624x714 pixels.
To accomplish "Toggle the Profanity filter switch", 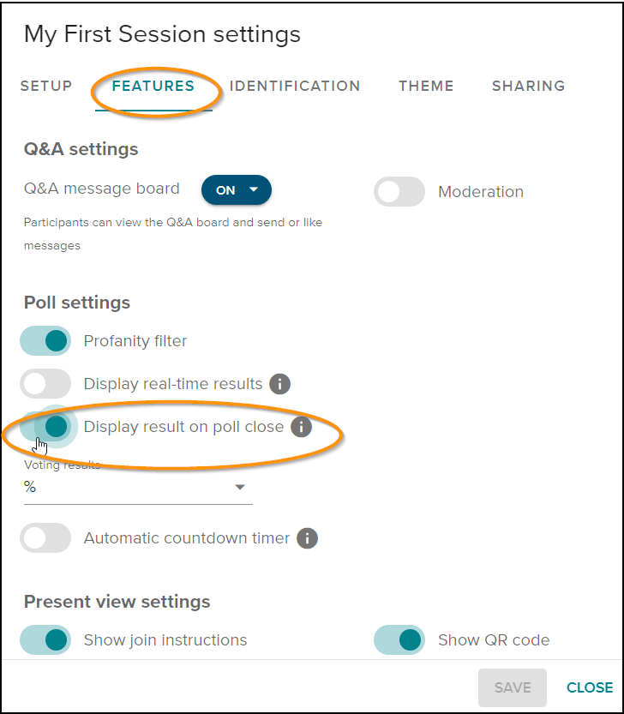I will (45, 340).
